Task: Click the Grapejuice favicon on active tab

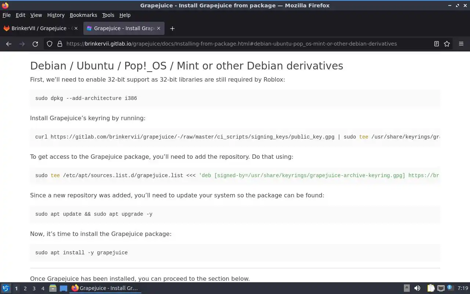Action: tap(89, 28)
